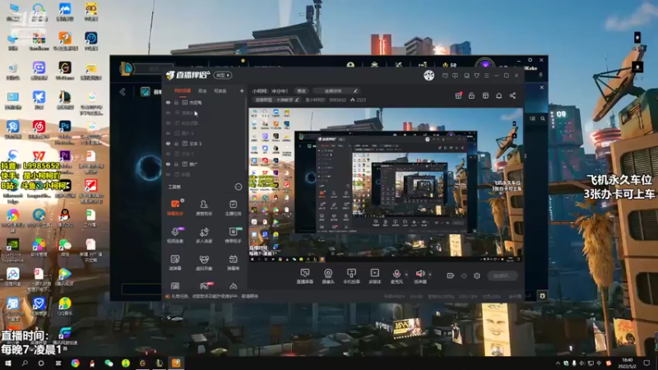Add a 手机投屏 phone cast source
This screenshot has height=370, width=658.
tap(351, 276)
